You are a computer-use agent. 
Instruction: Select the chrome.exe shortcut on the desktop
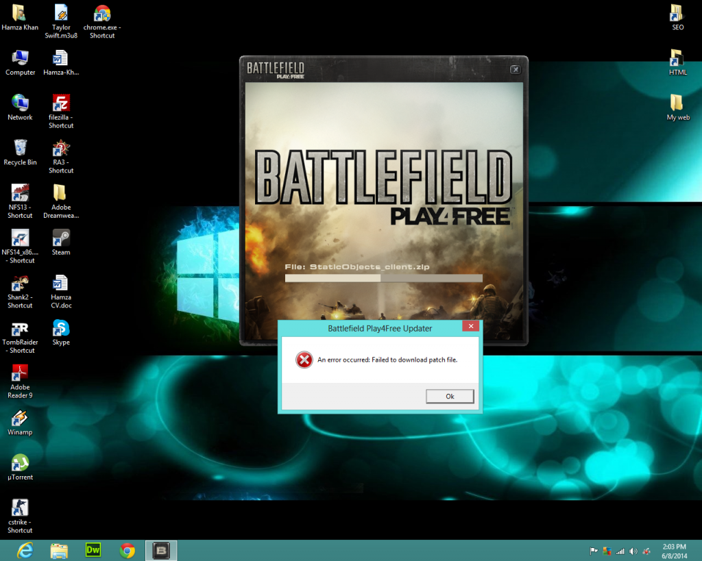[102, 21]
